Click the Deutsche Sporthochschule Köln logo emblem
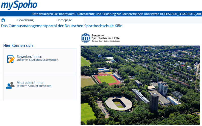This screenshot has height=126, width=202. coord(86,38)
